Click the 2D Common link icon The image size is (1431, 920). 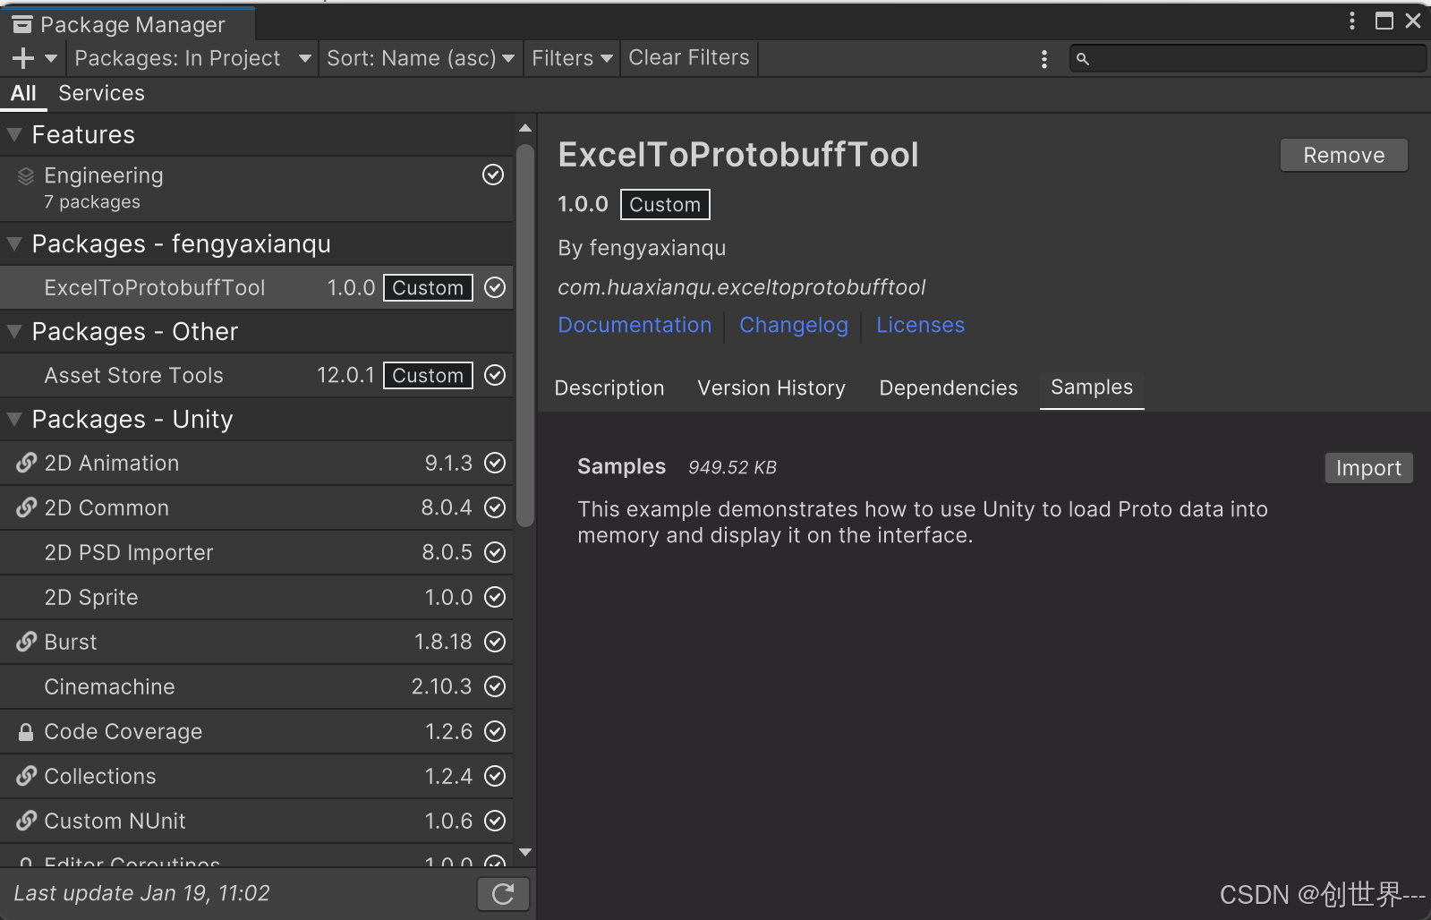click(27, 507)
